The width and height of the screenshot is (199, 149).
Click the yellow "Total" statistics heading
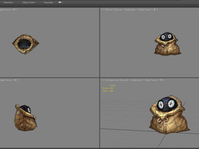[112, 85]
